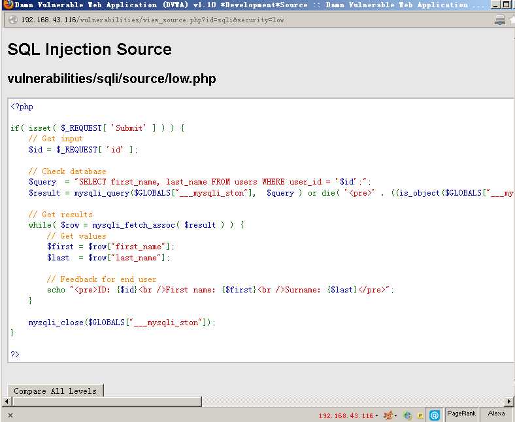Click the printer icon beside the address bar
Image resolution: width=515 pixels, height=422 pixels.
tap(499, 20)
